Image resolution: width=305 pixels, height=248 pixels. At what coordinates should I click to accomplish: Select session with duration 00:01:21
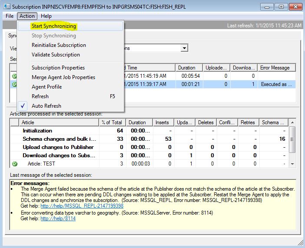pyautogui.click(x=153, y=84)
